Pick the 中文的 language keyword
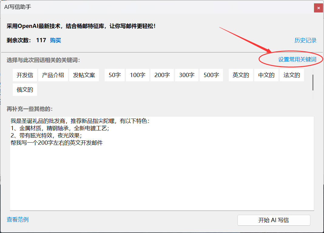Viewport: 324px width, 233px height. tap(266, 75)
